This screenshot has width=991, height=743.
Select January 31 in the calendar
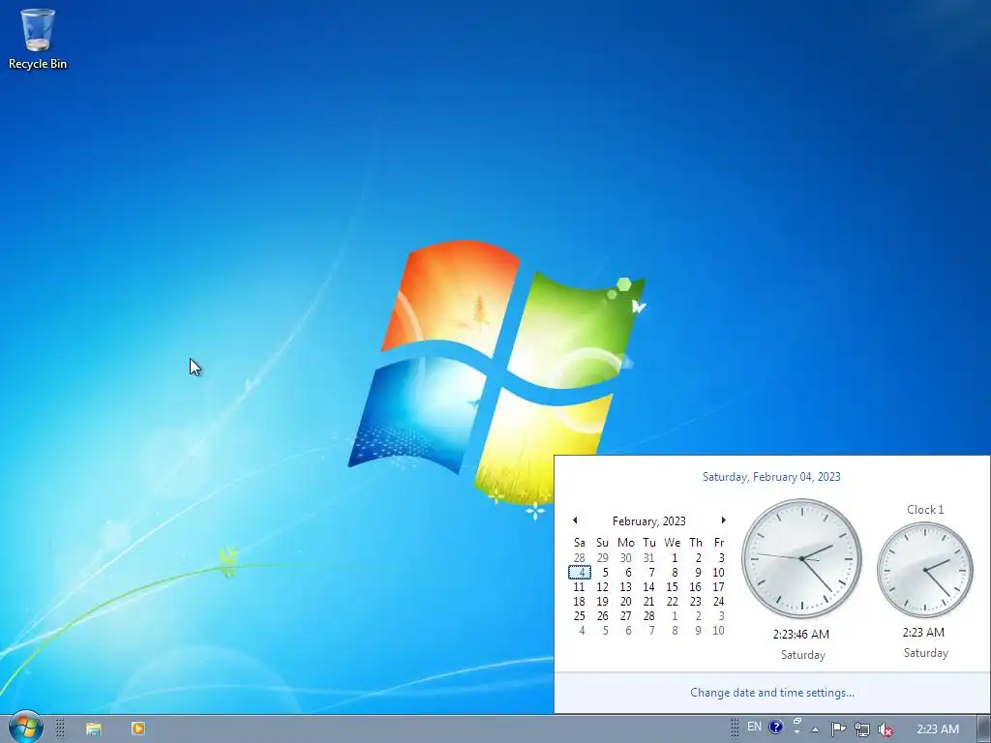click(648, 558)
